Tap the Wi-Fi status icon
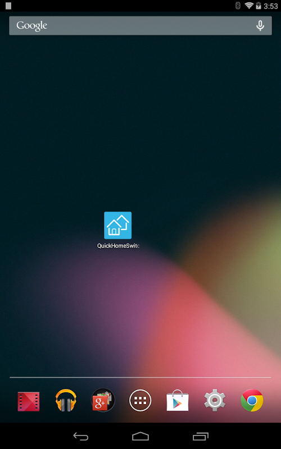This screenshot has width=281, height=449. (x=249, y=6)
